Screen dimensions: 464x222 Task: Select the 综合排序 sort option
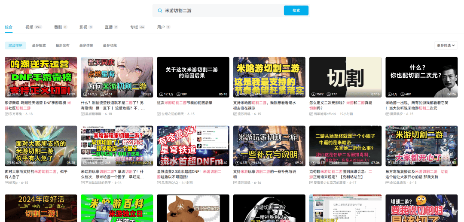[15, 46]
